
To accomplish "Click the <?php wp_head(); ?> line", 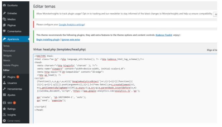I will (49, 75).
